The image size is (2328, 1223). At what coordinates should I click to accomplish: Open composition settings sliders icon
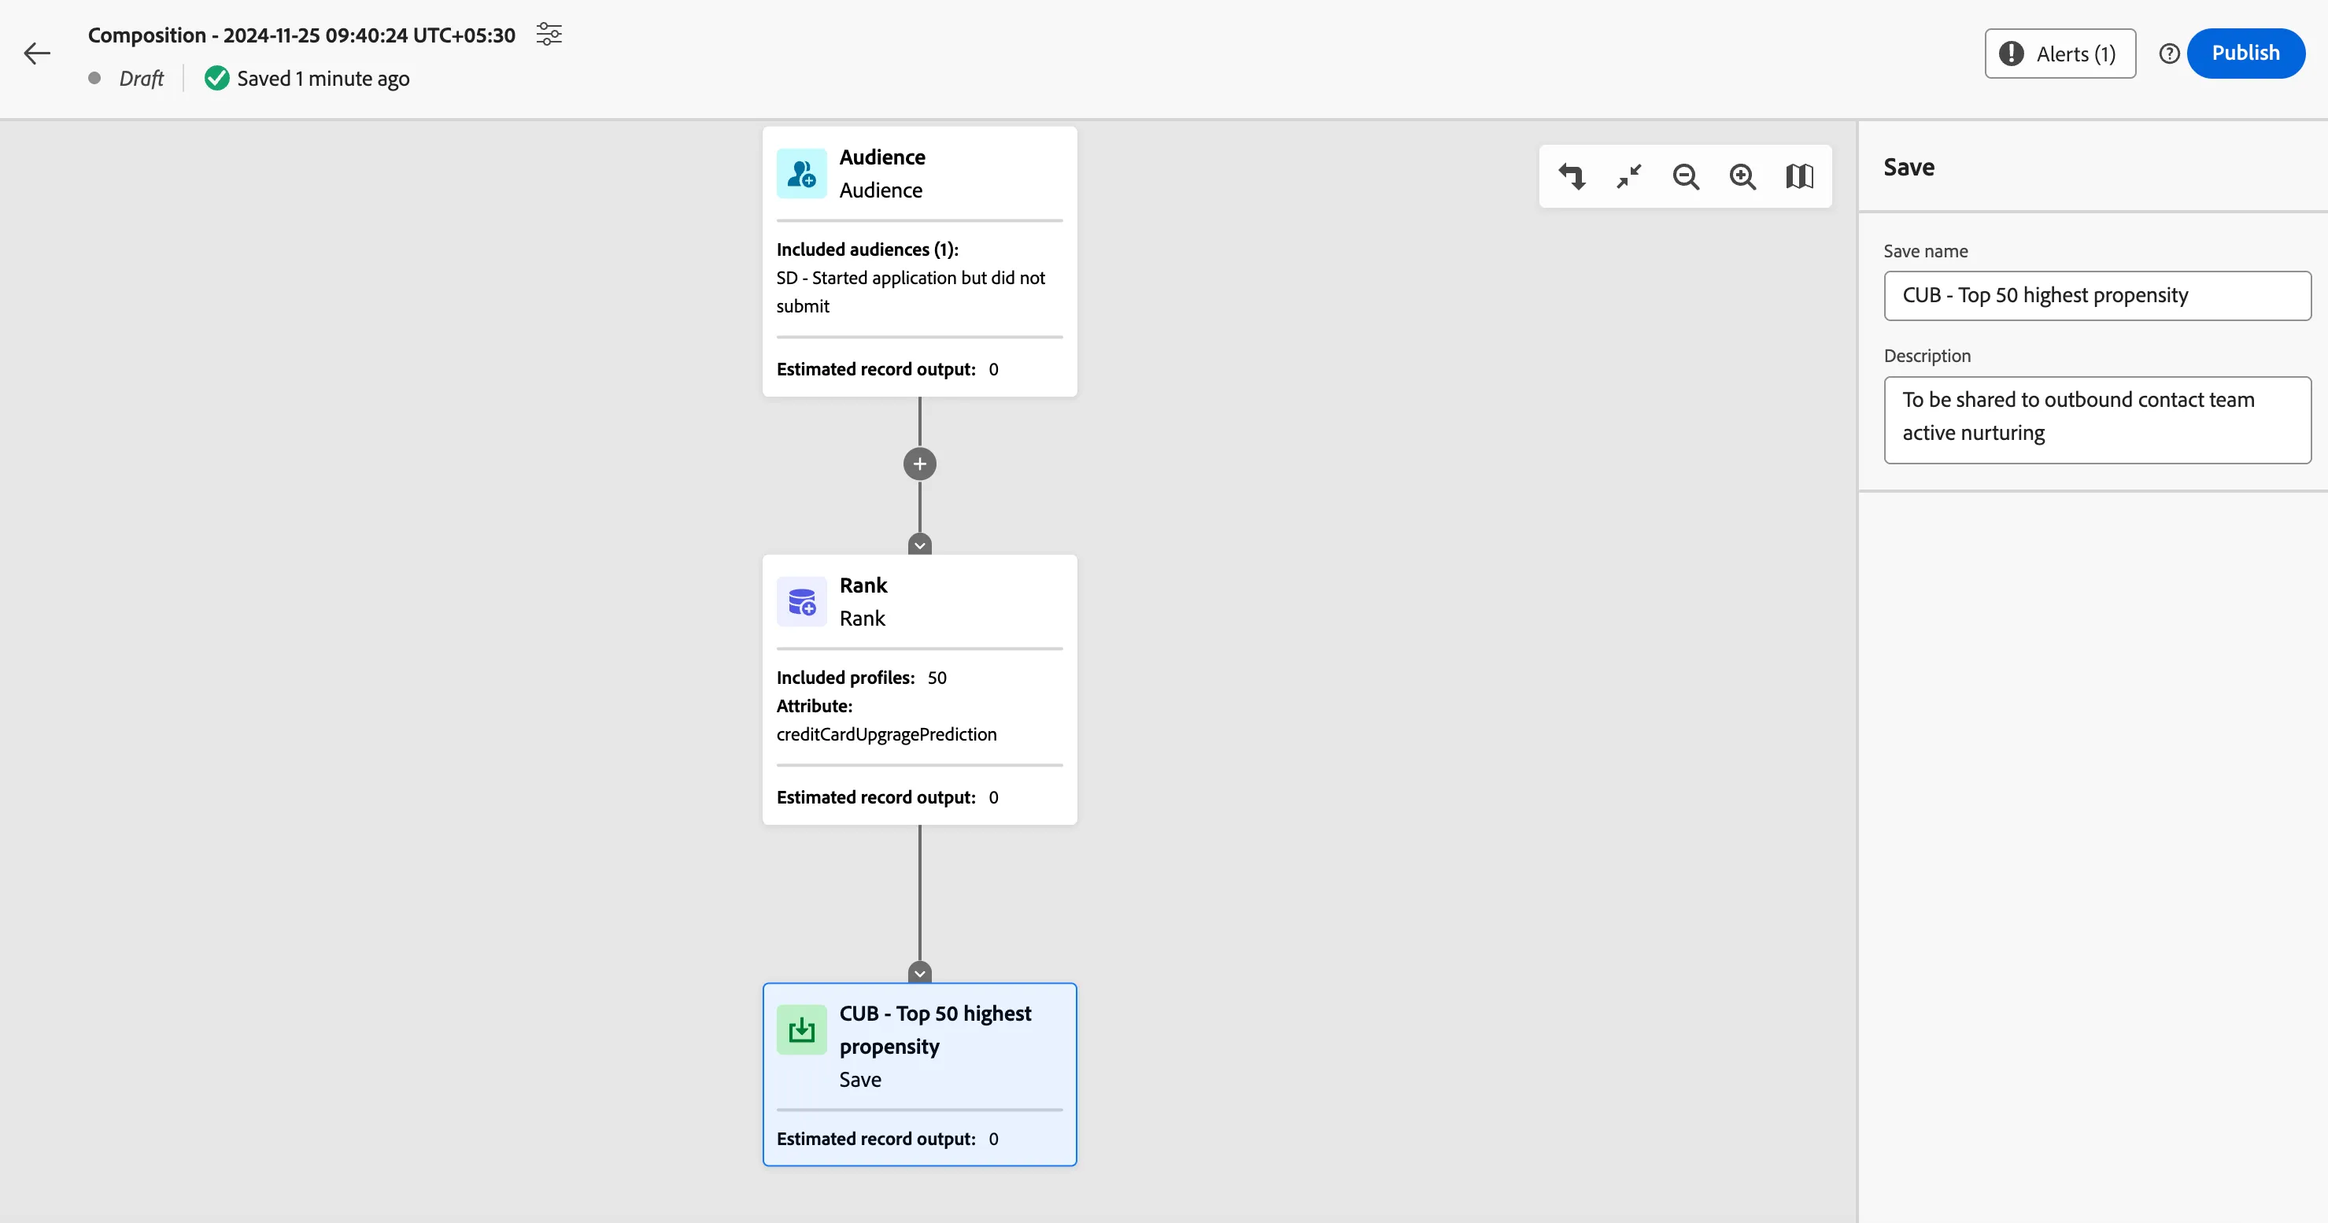click(x=549, y=35)
